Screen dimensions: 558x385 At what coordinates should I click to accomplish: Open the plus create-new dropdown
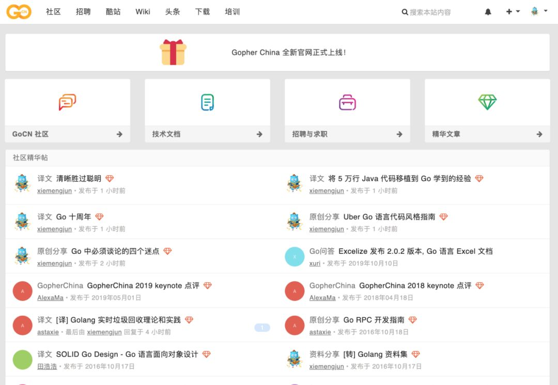coord(513,12)
